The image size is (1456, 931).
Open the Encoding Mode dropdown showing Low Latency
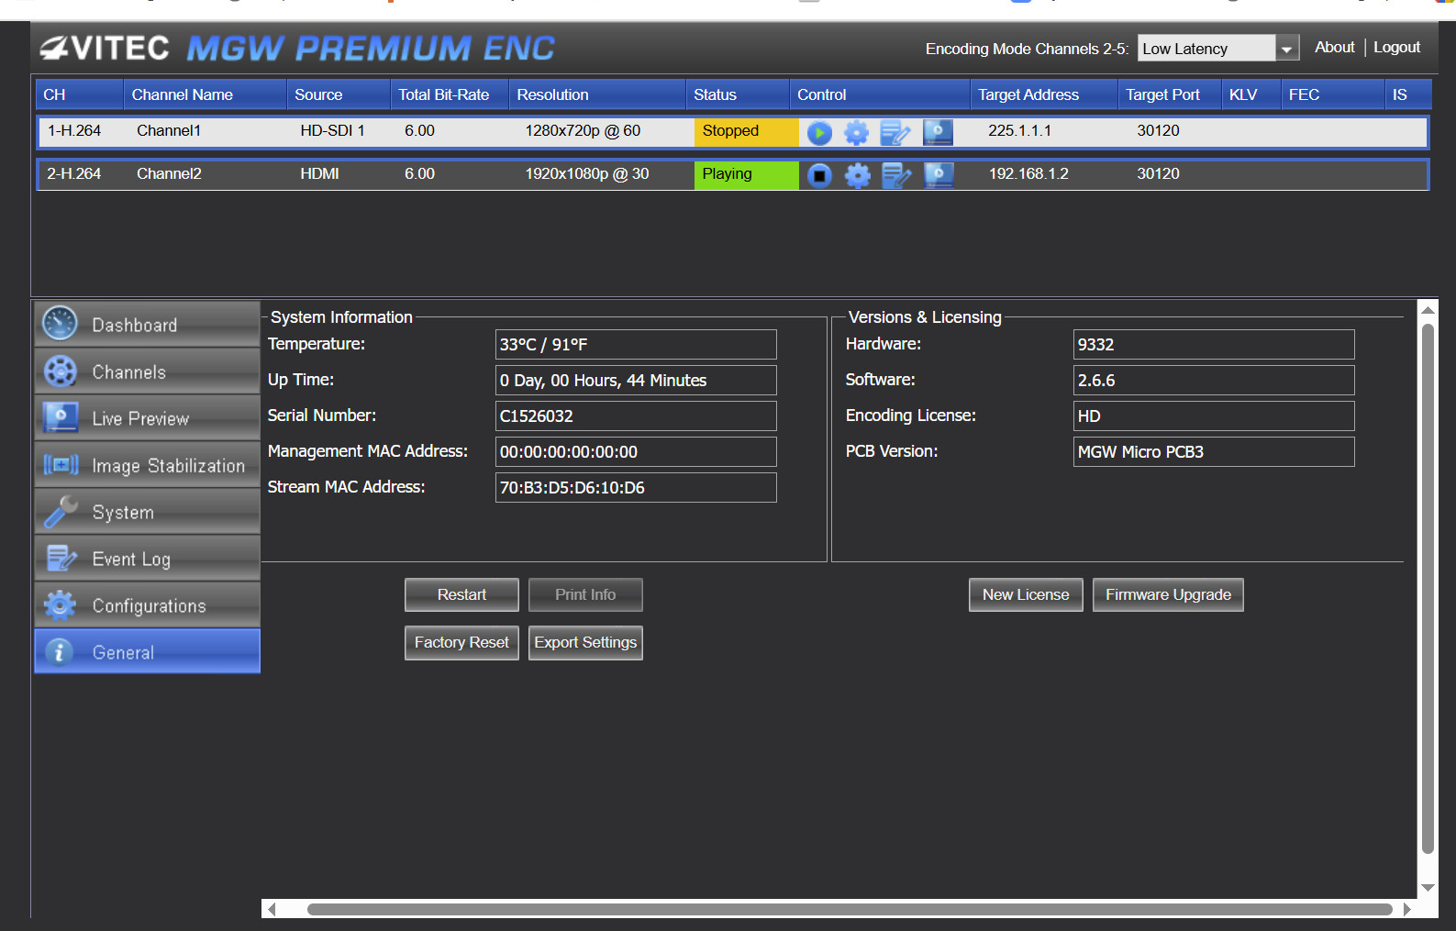point(1218,49)
